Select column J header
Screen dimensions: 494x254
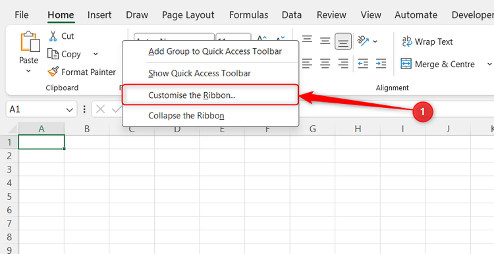[x=448, y=129]
